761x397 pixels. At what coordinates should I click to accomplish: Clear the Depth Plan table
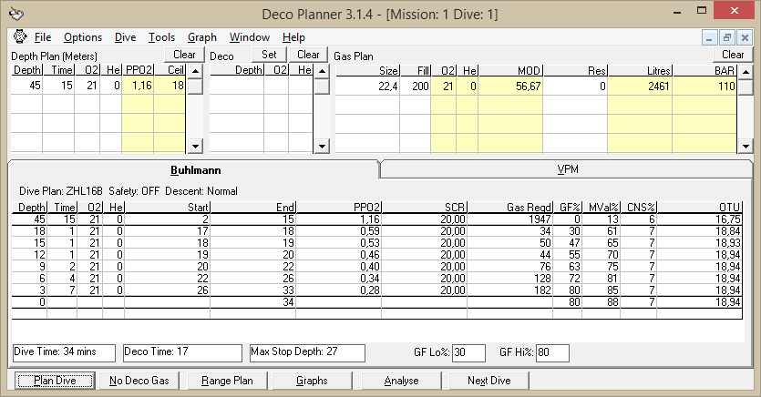click(184, 55)
